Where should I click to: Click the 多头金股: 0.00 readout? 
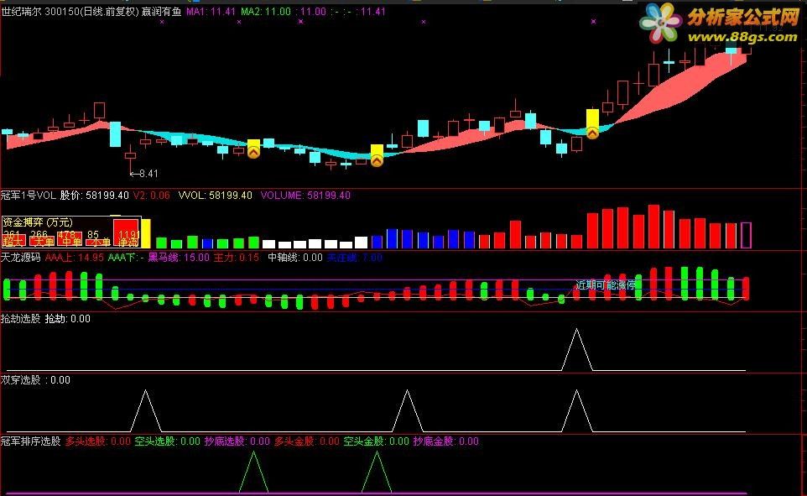pyautogui.click(x=307, y=441)
